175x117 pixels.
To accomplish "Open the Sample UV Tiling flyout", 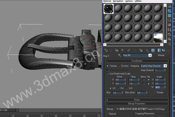I will [169, 20].
